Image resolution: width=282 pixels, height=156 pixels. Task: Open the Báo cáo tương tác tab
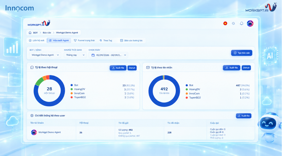(x=131, y=40)
